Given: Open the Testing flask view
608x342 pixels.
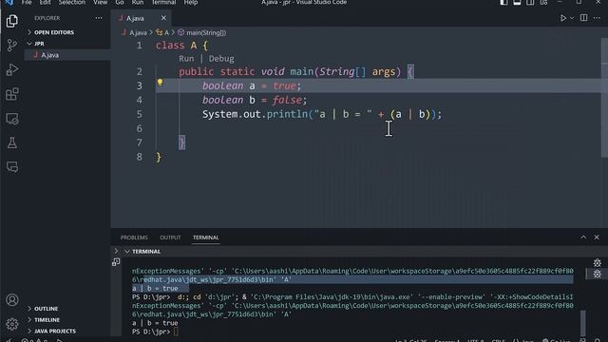Looking at the screenshot, I should (12, 143).
